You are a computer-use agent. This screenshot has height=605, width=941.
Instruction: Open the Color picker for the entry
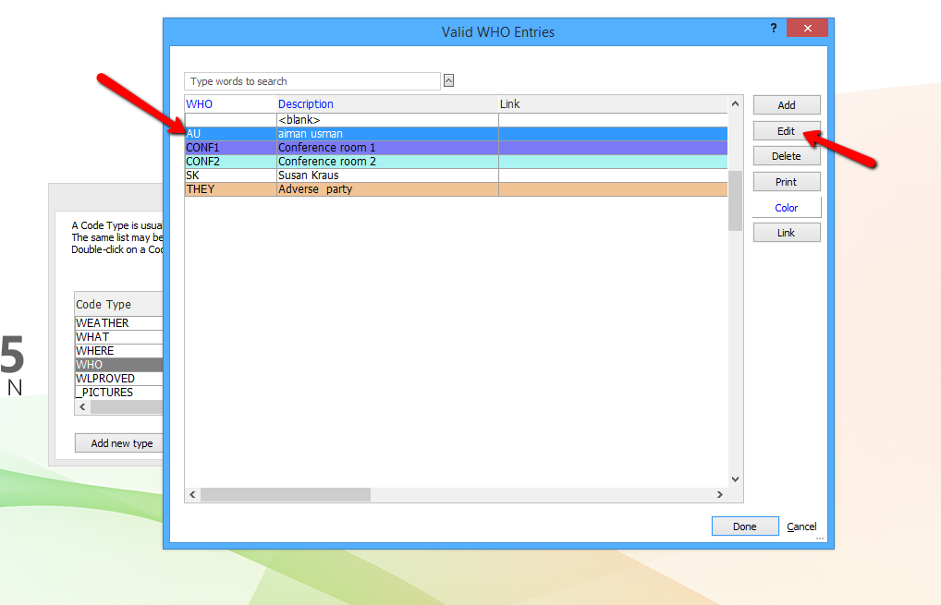786,207
